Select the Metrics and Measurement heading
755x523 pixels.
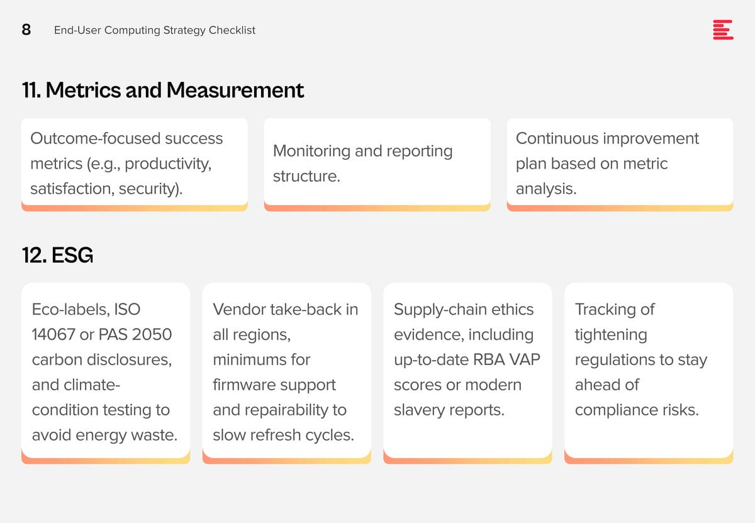(x=163, y=90)
